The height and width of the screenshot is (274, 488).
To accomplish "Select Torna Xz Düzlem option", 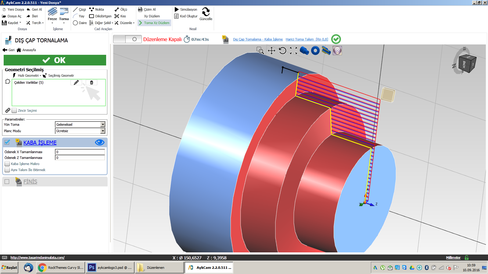I will point(154,23).
